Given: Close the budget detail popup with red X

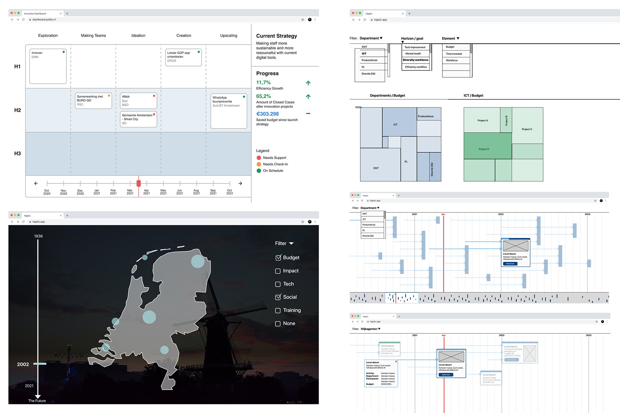Looking at the screenshot, I should tap(396, 362).
